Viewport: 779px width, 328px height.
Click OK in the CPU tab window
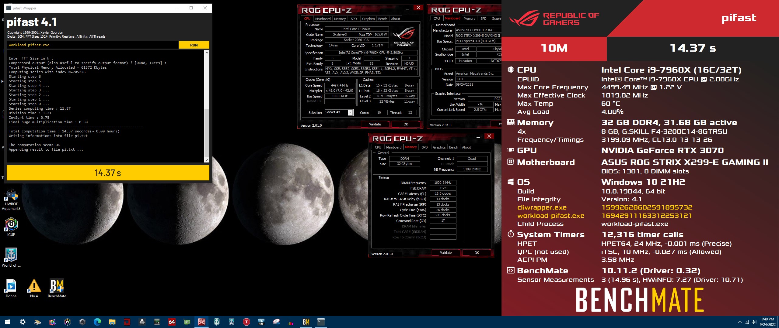click(x=406, y=124)
